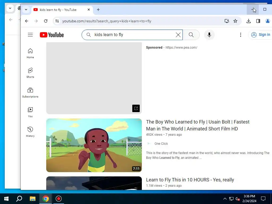Toggle Chrome side panel
Image resolution: width=272 pixels, height=204 pixels.
(x=258, y=21)
